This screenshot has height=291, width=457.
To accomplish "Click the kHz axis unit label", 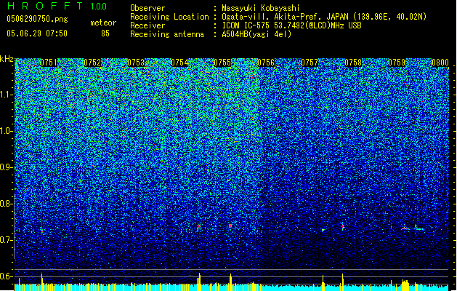I will click(7, 59).
